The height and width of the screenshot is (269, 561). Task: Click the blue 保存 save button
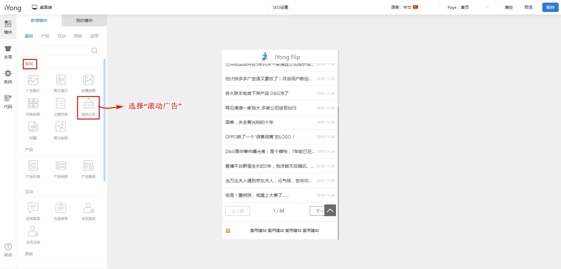[550, 7]
